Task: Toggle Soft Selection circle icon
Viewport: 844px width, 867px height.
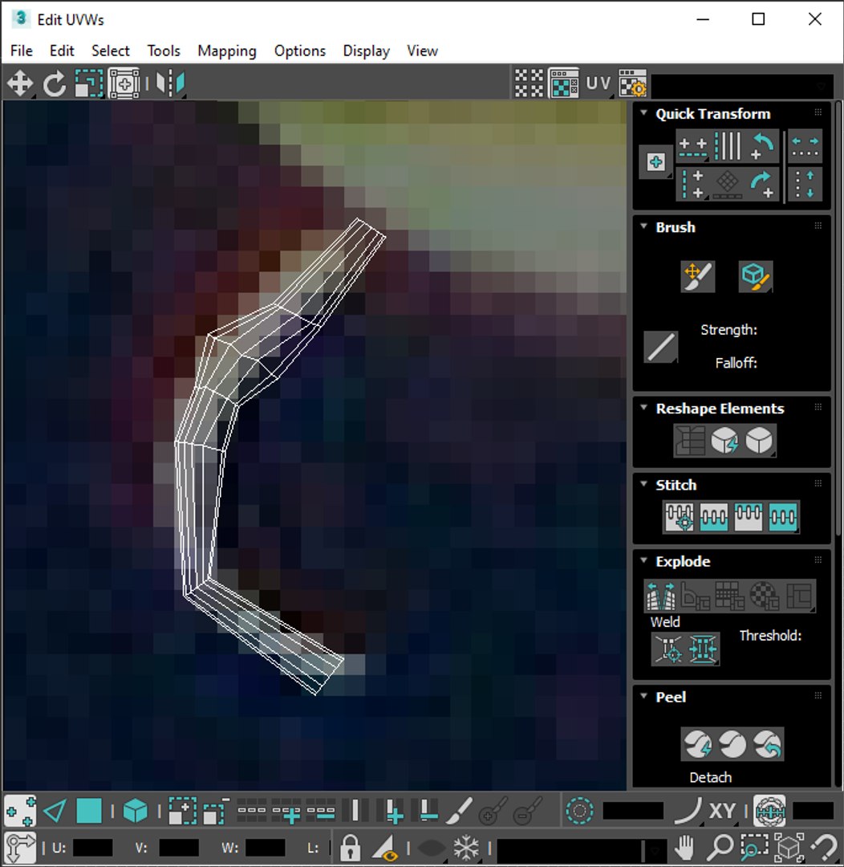Action: point(579,811)
